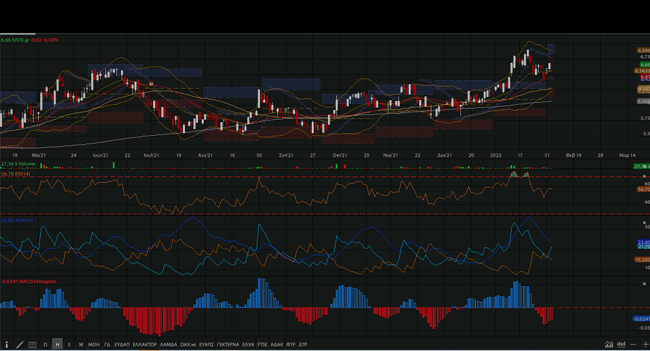Open the indicators chart icon
Screen dimensions: 650x351
click(609, 345)
